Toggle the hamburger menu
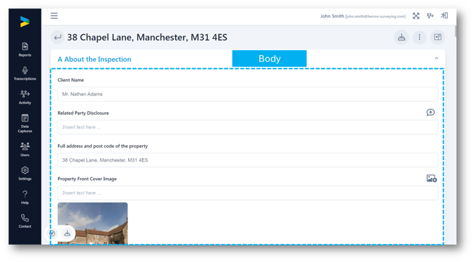474x262 pixels. [54, 16]
